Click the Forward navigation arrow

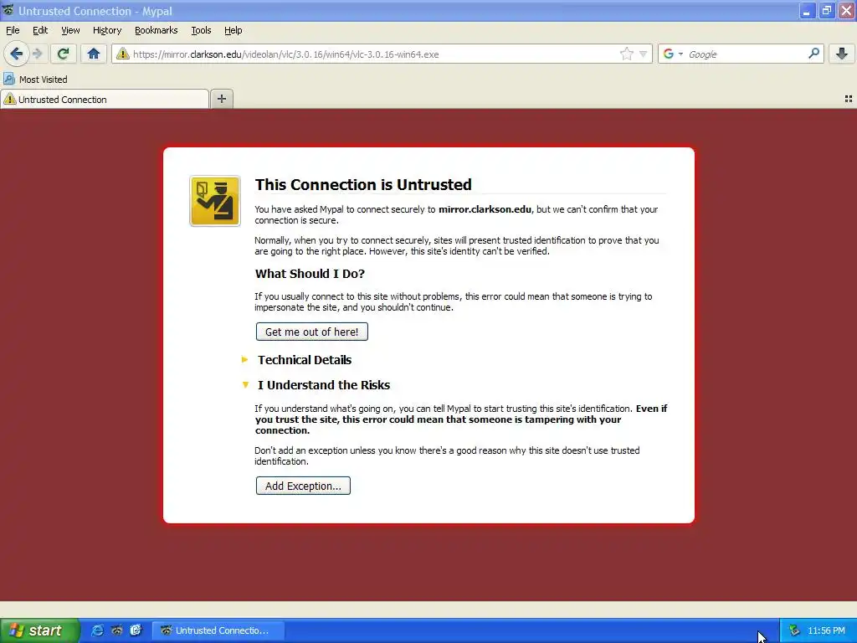[x=38, y=54]
